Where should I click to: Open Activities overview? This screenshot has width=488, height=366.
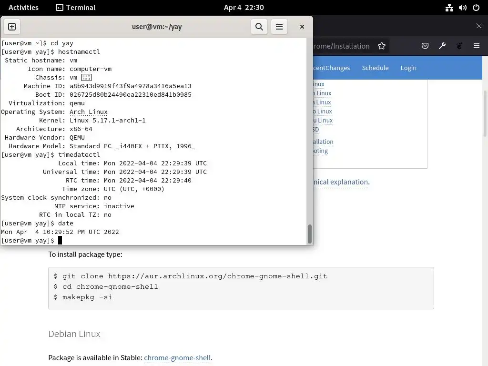[x=23, y=8]
